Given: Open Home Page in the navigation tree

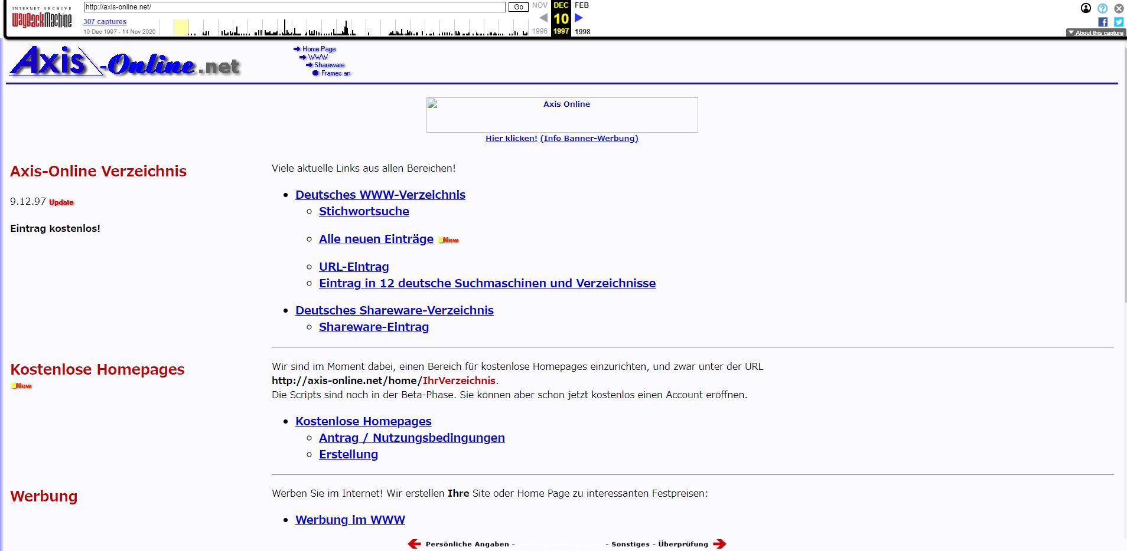Looking at the screenshot, I should 319,49.
